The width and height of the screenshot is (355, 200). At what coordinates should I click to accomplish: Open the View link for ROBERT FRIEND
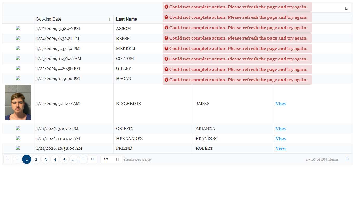(281, 148)
